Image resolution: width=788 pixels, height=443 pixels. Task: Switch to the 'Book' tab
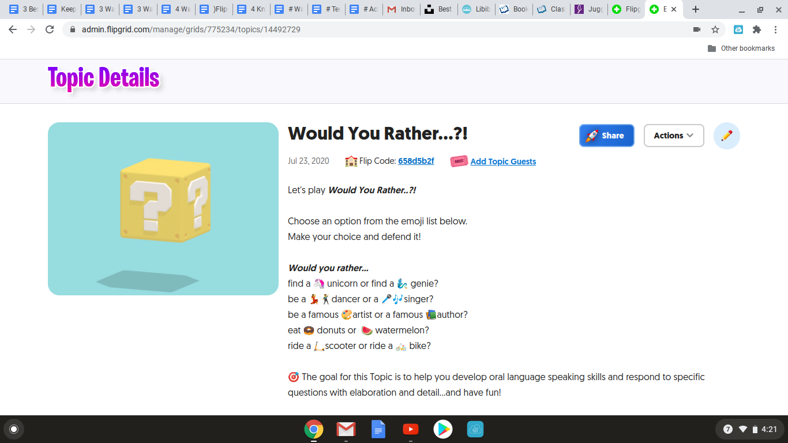pyautogui.click(x=514, y=9)
